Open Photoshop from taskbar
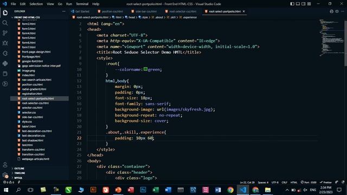 pos(143,190)
